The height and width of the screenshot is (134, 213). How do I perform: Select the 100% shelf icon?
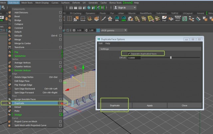pos(123,19)
